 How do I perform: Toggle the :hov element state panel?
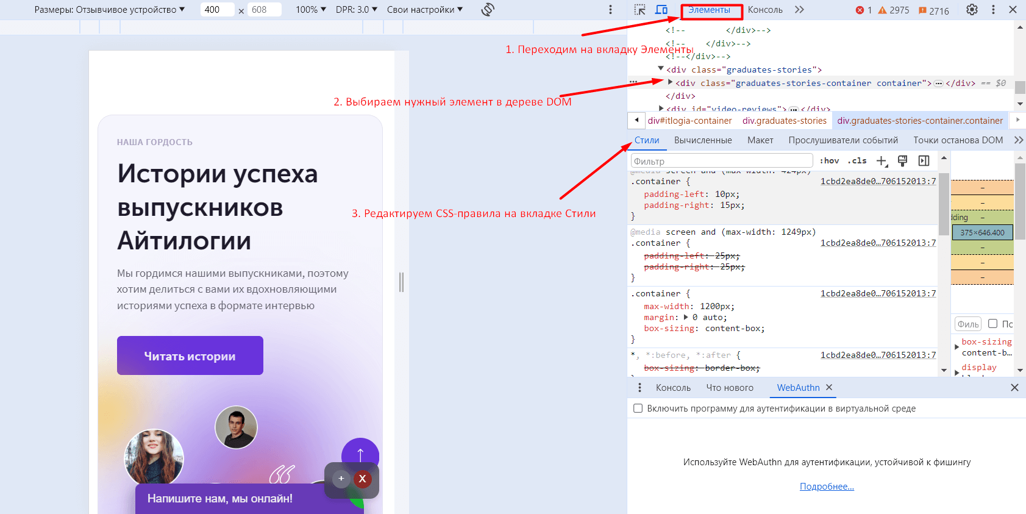pos(829,161)
